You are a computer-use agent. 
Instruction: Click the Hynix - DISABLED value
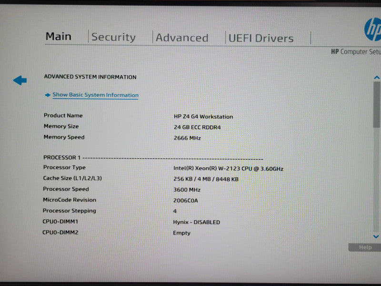(x=196, y=222)
